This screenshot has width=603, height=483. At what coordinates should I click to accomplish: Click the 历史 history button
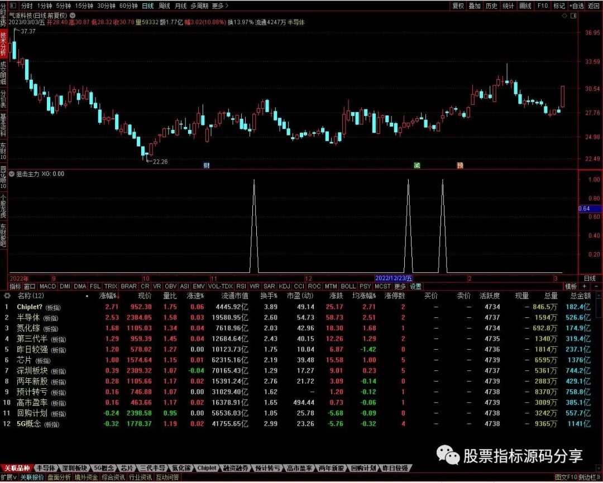click(491, 6)
